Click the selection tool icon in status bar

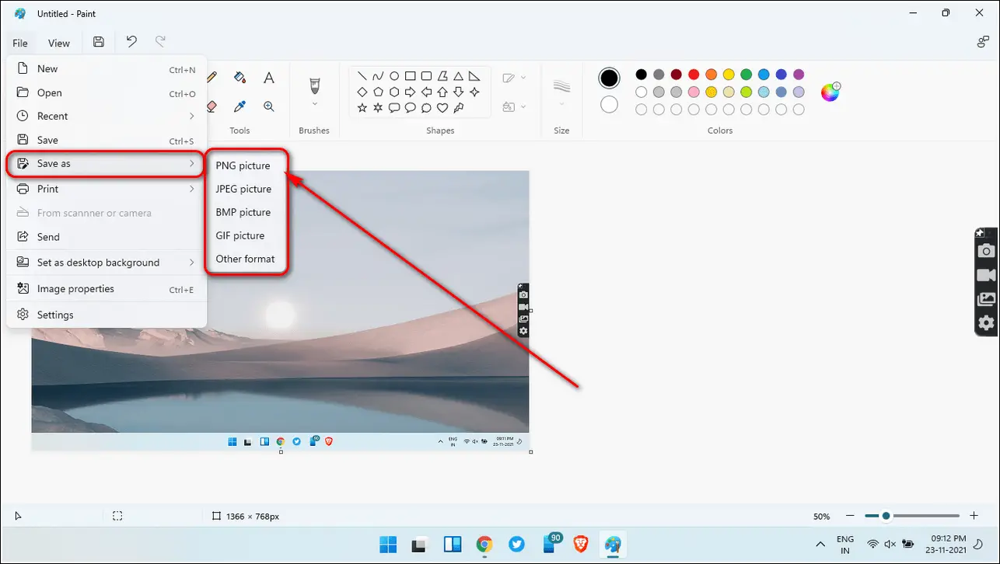coord(117,516)
